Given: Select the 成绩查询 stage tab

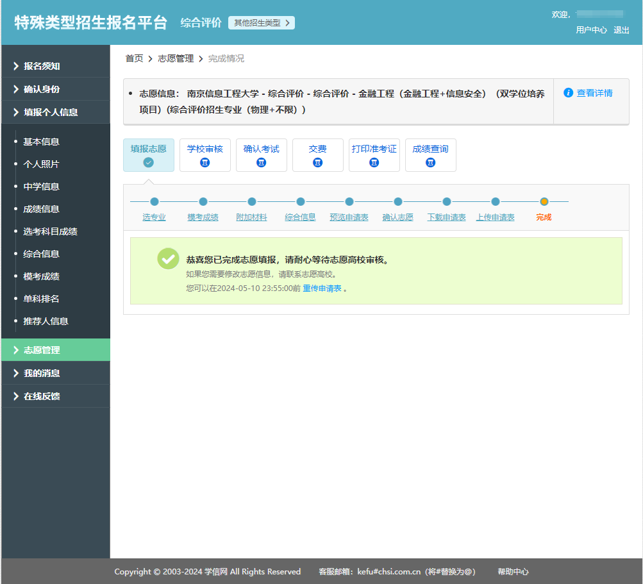Looking at the screenshot, I should pyautogui.click(x=431, y=155).
